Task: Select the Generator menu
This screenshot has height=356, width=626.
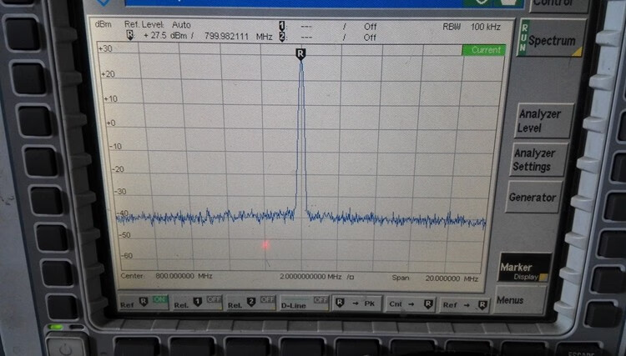Action: tap(532, 198)
